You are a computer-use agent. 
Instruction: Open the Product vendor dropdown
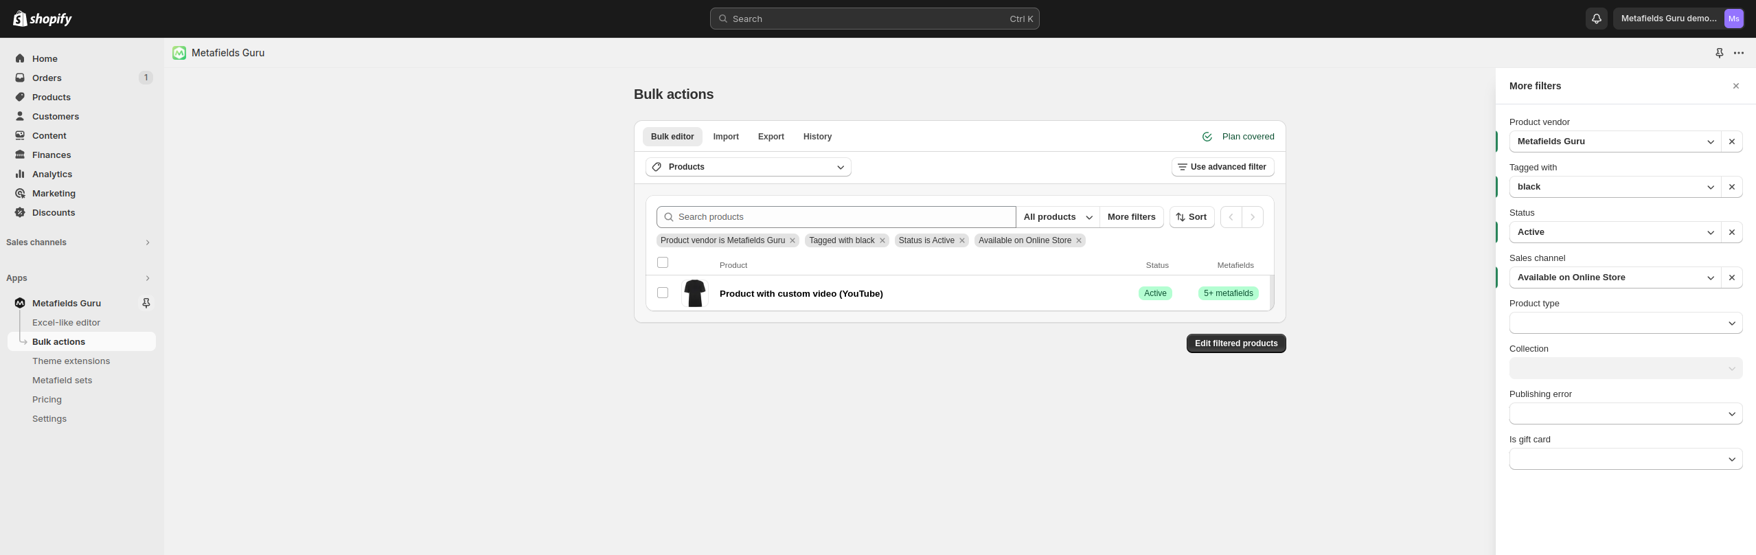(x=1615, y=141)
